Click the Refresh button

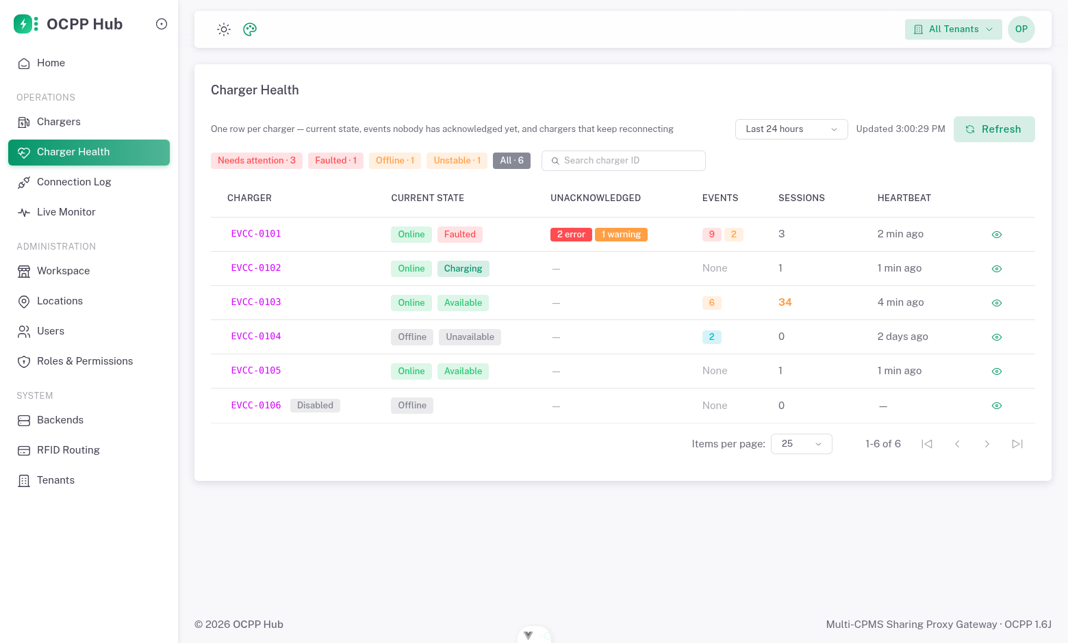coord(994,129)
